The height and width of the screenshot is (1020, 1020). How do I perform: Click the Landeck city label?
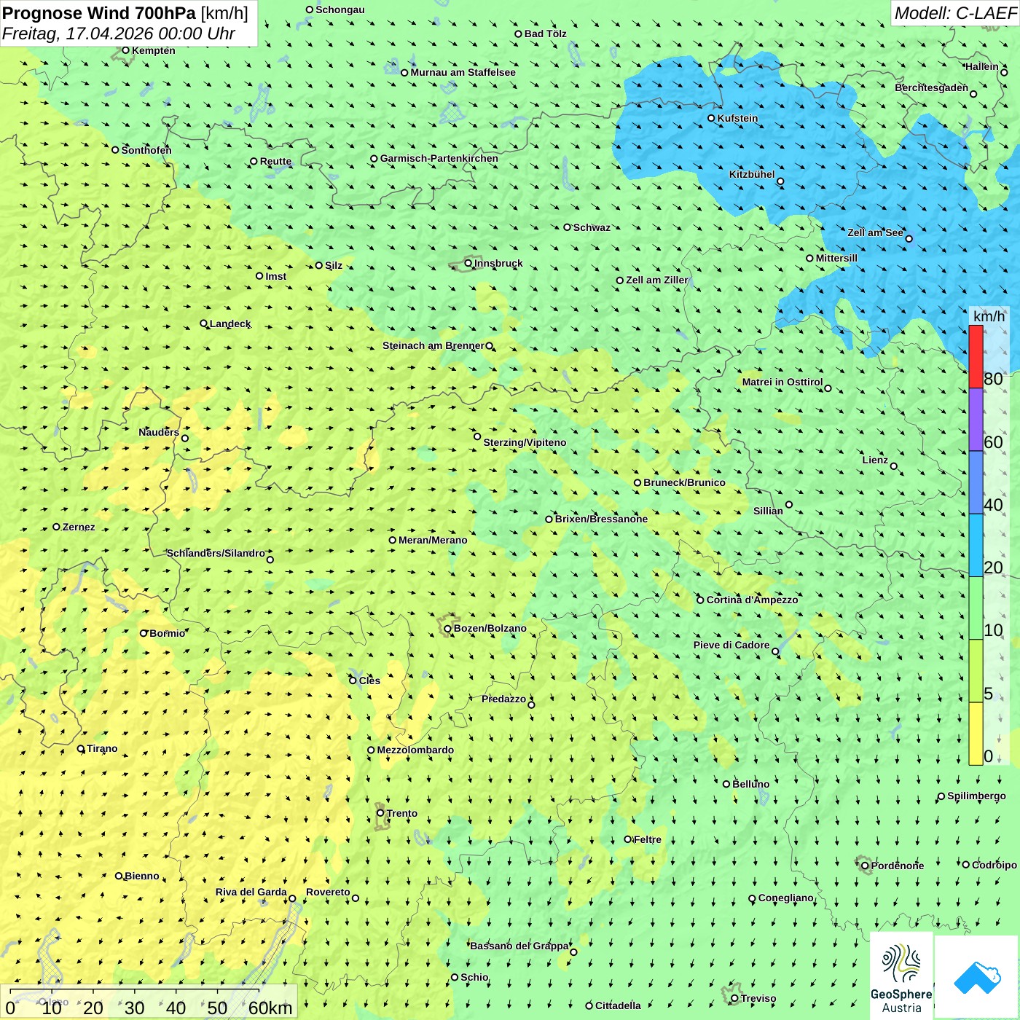click(230, 323)
